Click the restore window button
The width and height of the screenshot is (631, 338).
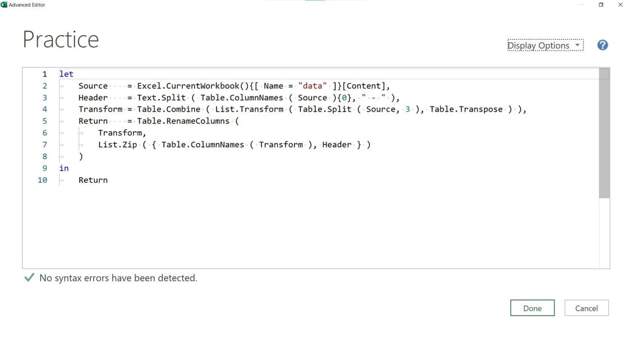point(601,5)
